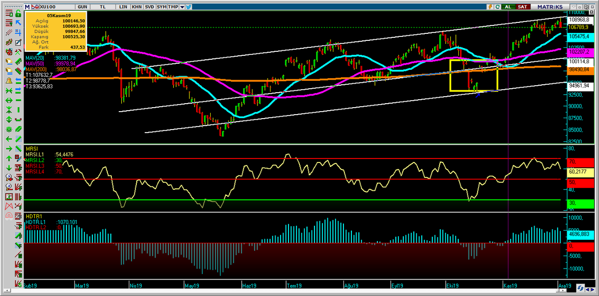The width and height of the screenshot is (599, 296).
Task: Click the red bowtie pattern icon
Action: pos(9,206)
